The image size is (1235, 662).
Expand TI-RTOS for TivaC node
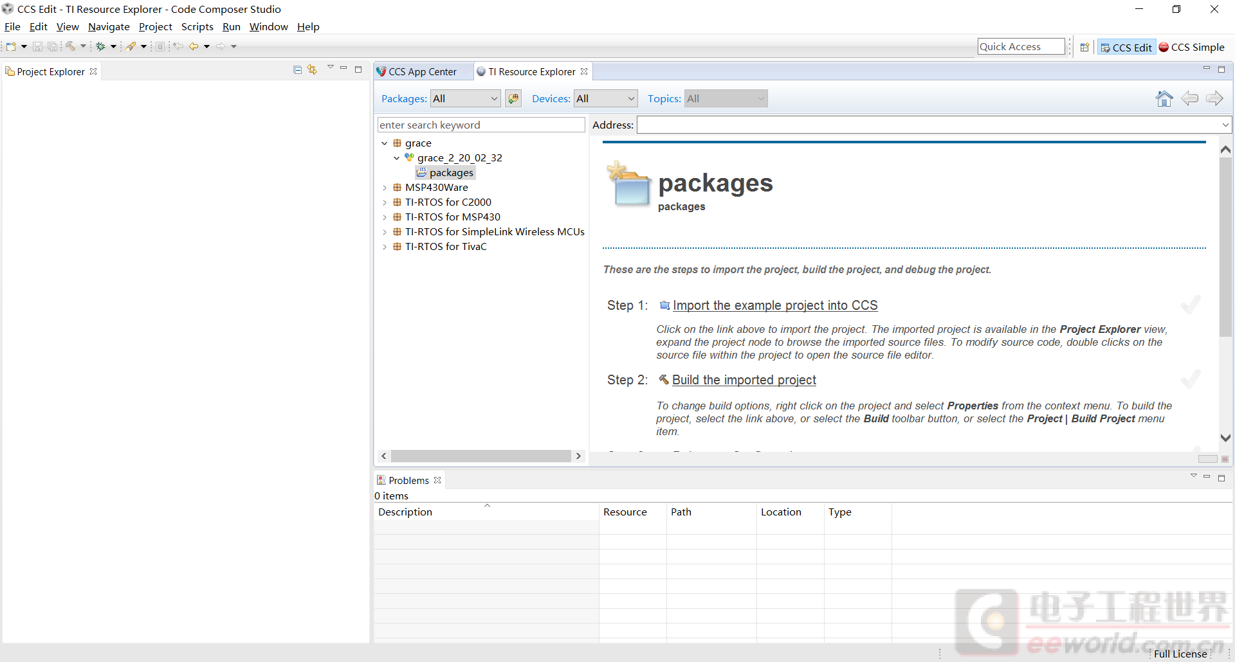point(385,247)
